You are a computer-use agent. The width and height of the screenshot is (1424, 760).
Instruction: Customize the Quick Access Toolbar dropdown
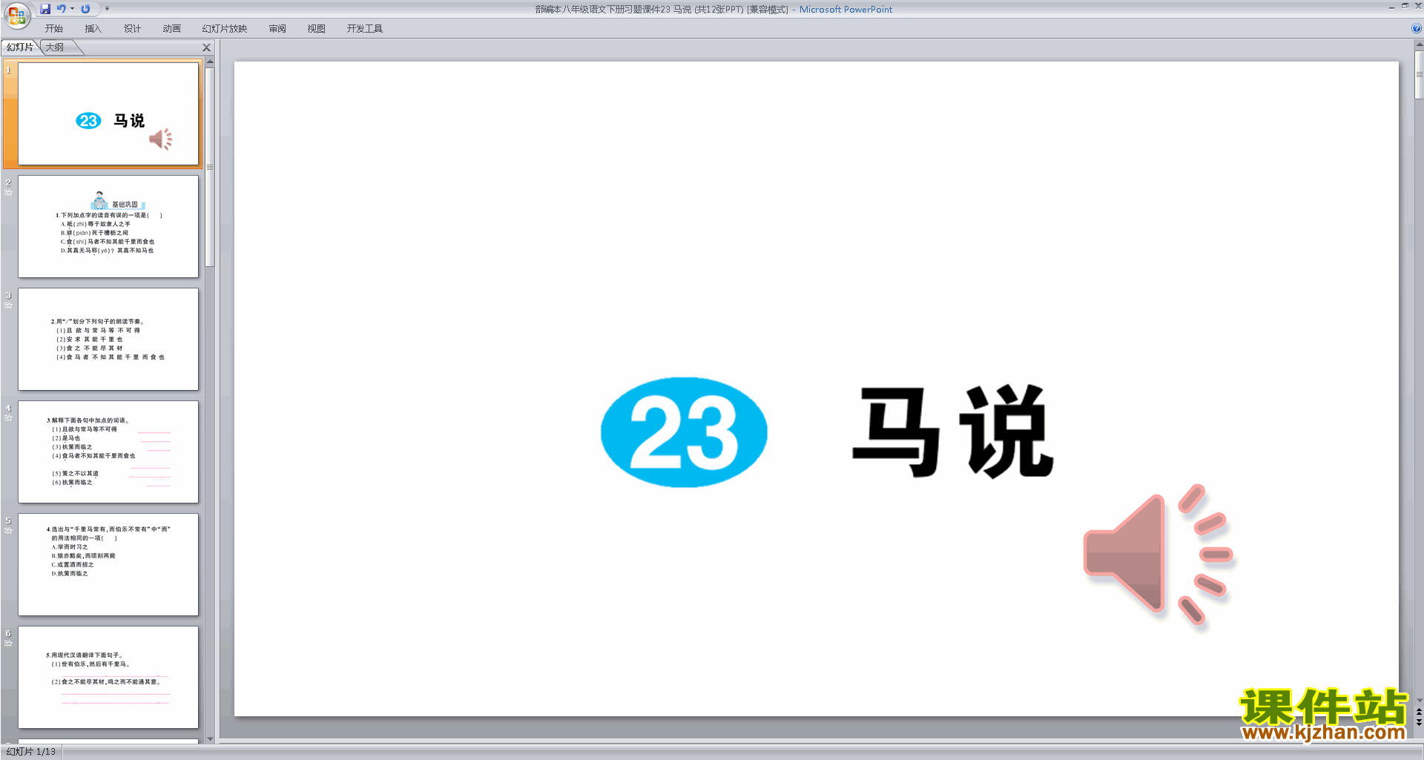pos(107,9)
